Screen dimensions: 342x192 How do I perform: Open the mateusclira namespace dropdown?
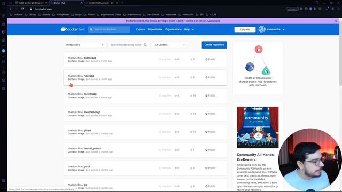point(84,45)
